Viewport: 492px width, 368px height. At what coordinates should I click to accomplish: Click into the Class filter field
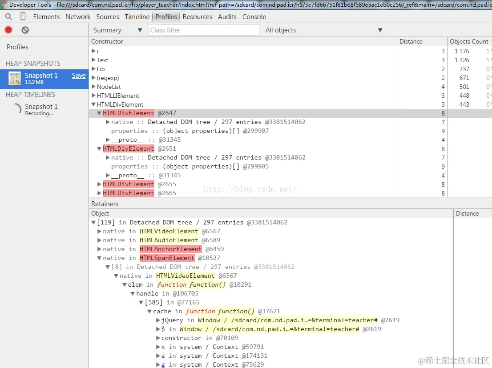coord(204,30)
